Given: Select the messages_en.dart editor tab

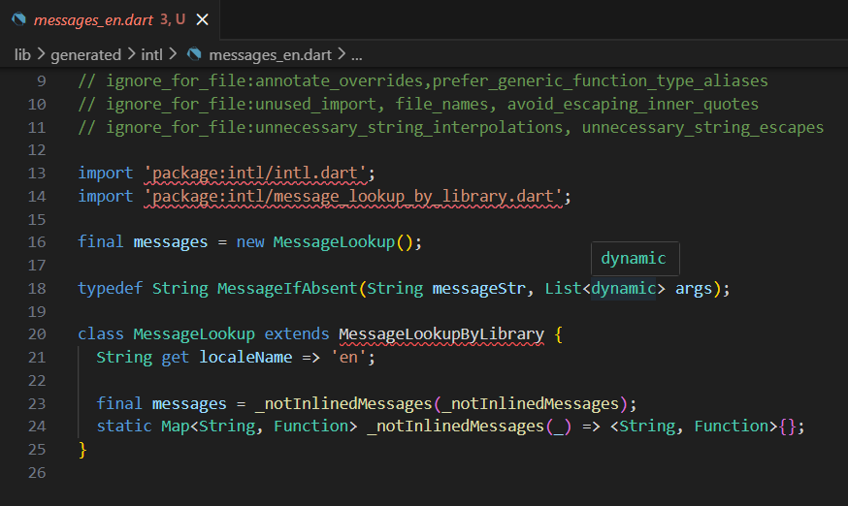Looking at the screenshot, I should (x=110, y=20).
